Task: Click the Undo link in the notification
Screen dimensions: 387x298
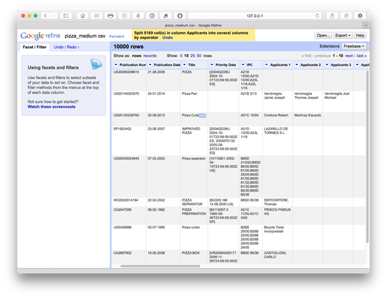Action: pos(168,37)
